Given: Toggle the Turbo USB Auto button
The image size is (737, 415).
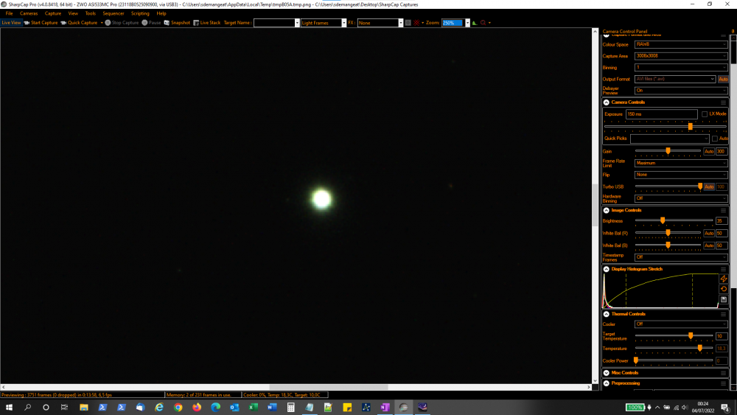Looking at the screenshot, I should coord(709,186).
